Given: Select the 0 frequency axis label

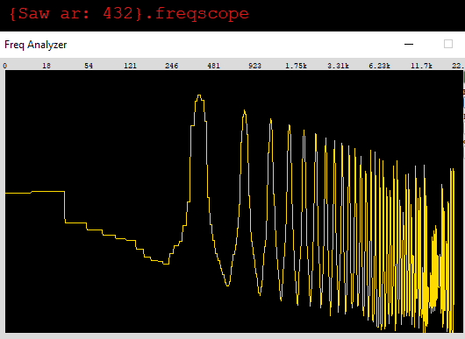Looking at the screenshot, I should pyautogui.click(x=4, y=66).
